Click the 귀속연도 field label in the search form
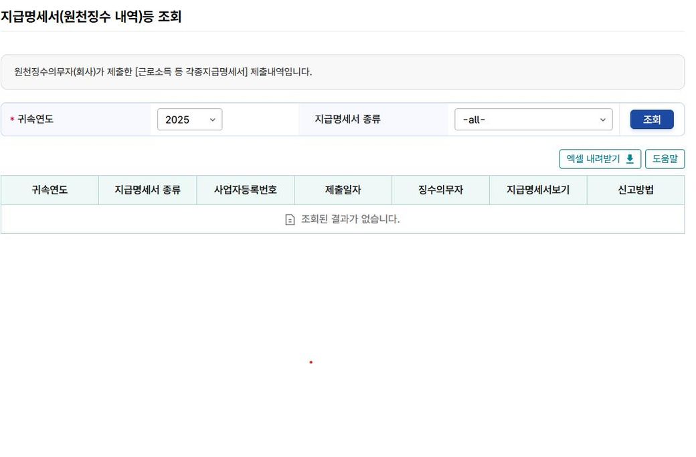The width and height of the screenshot is (696, 457). [x=35, y=120]
